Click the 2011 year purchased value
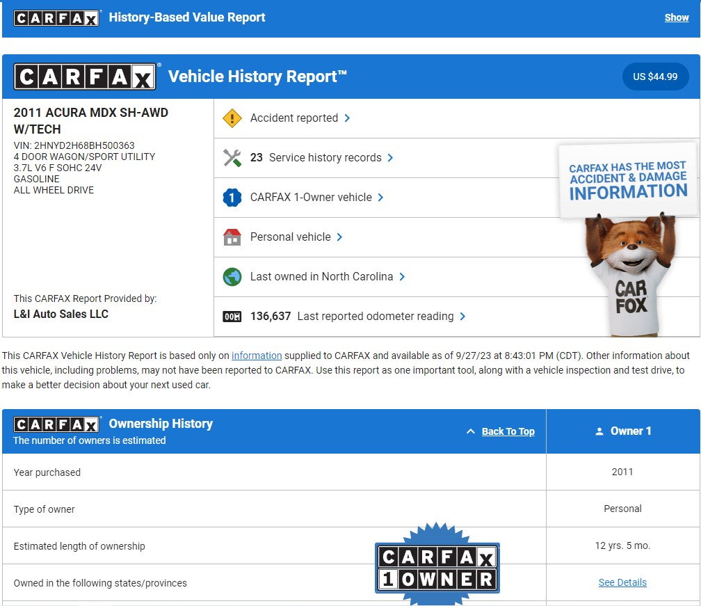The width and height of the screenshot is (701, 606). tap(622, 472)
